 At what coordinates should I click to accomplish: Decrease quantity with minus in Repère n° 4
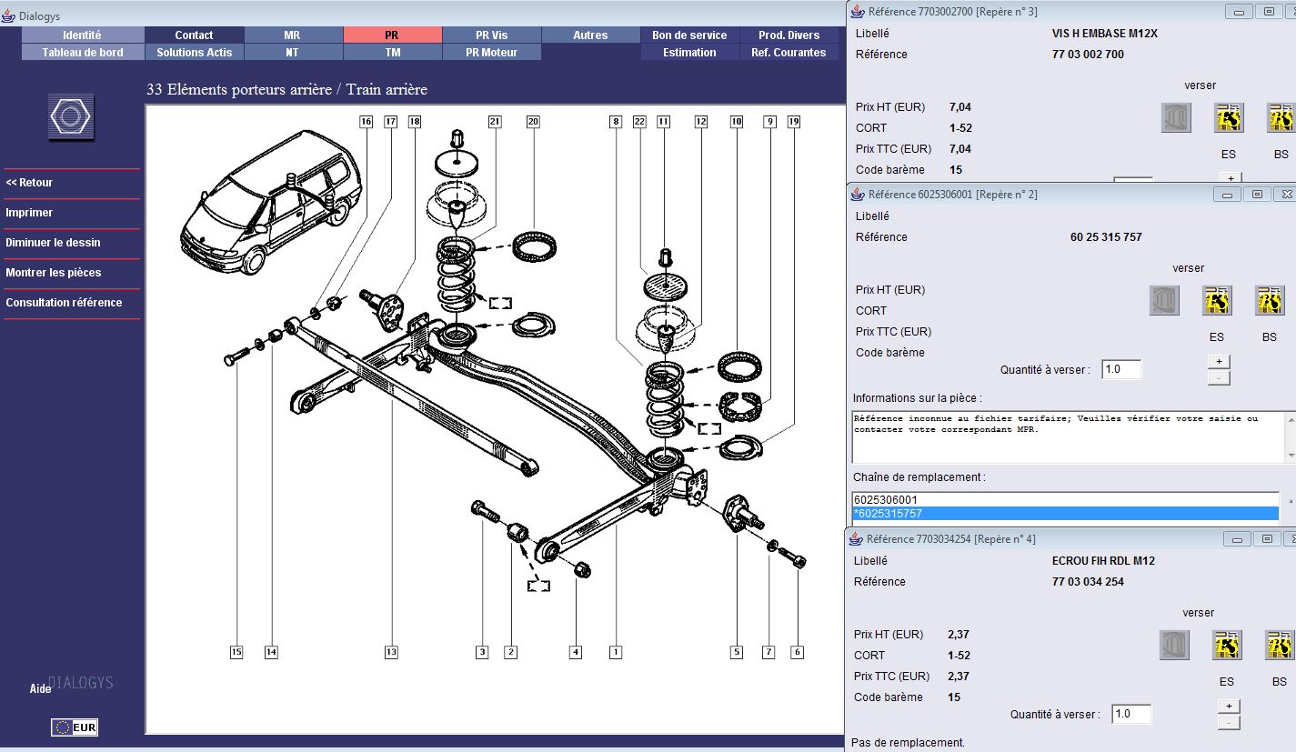click(x=1228, y=723)
